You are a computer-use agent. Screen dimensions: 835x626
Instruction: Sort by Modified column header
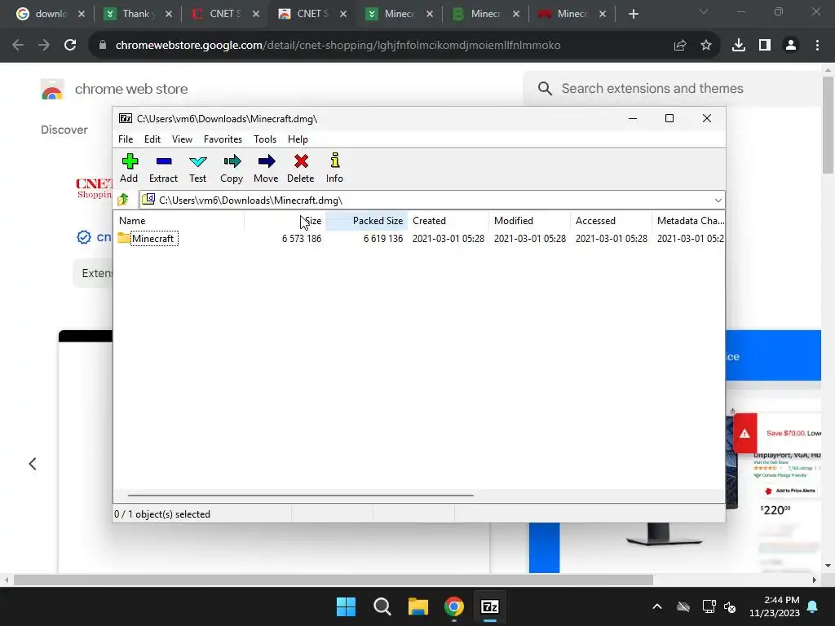tap(530, 220)
